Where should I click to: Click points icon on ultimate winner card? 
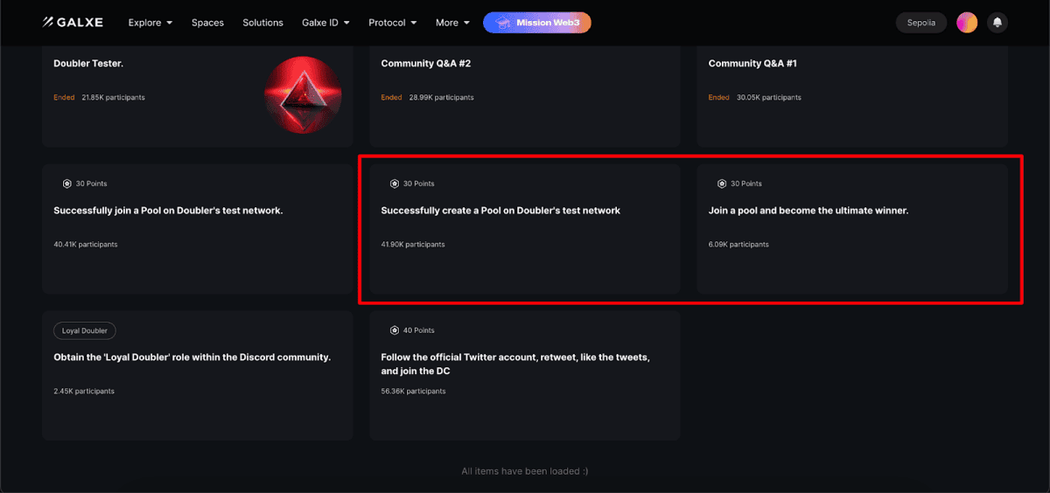[721, 184]
